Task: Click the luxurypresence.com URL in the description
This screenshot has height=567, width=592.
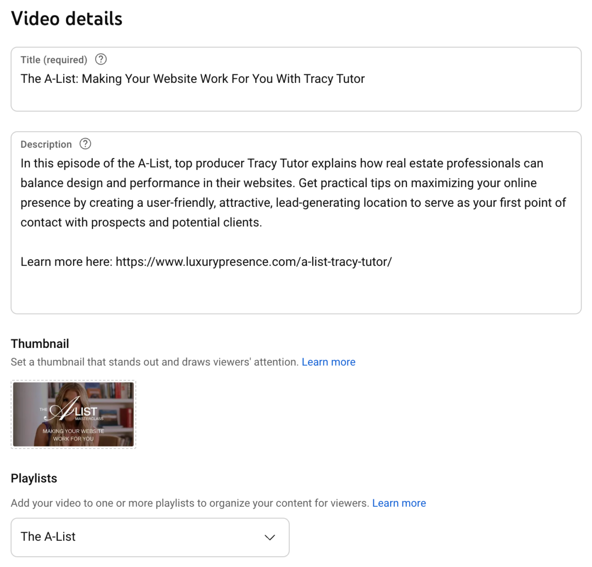Action: (253, 262)
